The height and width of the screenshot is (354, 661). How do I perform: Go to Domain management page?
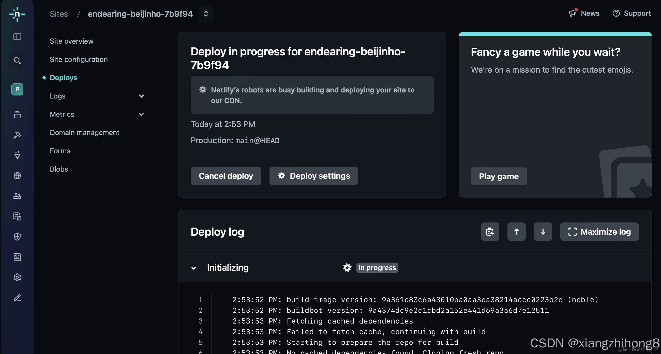tap(84, 133)
